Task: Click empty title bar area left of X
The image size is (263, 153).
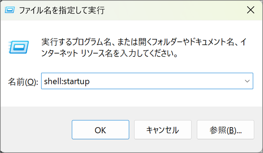Action: pos(171,11)
